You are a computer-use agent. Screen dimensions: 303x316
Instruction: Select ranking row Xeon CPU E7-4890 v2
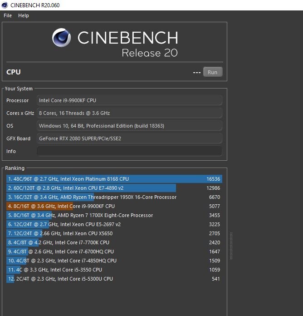tap(114, 188)
